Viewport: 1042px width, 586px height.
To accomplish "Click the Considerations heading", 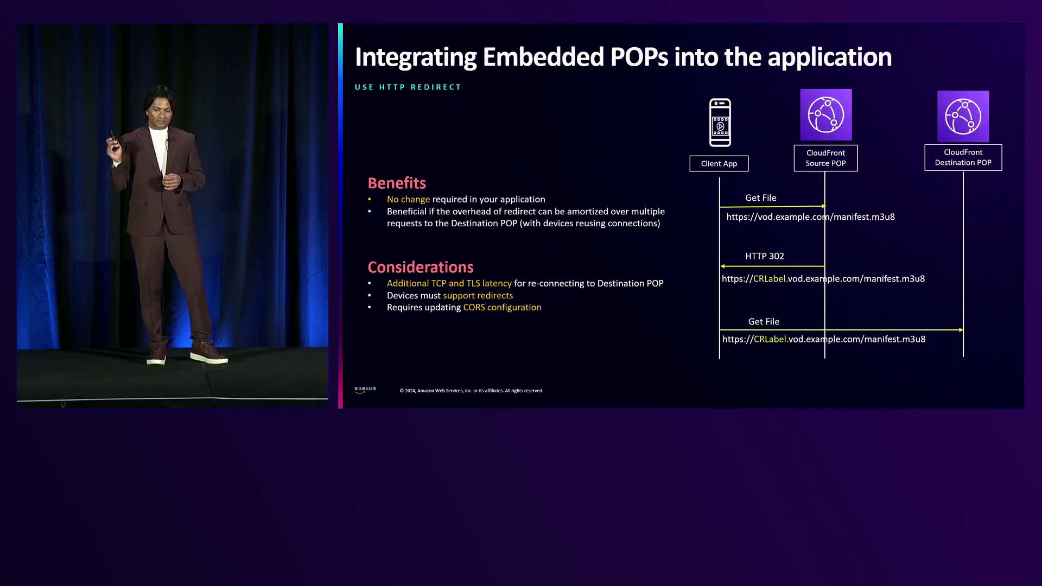I will (421, 267).
